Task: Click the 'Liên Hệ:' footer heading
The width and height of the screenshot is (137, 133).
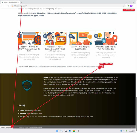Action: coord(22,105)
